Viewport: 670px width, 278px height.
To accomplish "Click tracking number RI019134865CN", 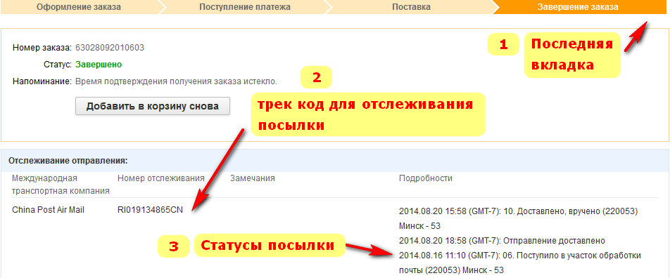I will click(150, 210).
